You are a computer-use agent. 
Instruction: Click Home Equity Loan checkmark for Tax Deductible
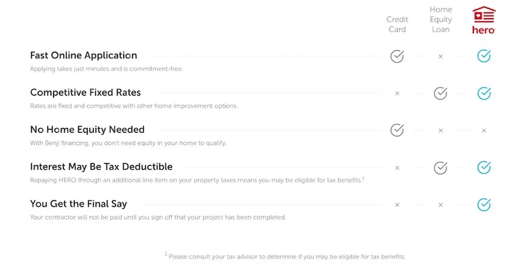(x=440, y=168)
